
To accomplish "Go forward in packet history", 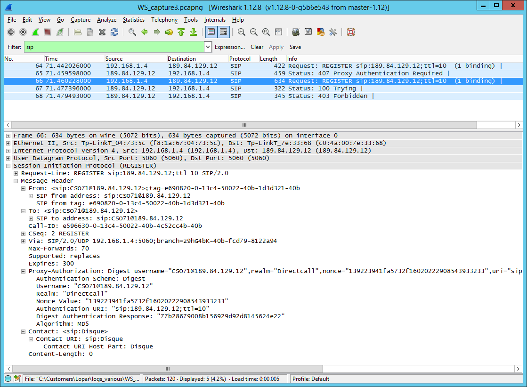I will 157,32.
